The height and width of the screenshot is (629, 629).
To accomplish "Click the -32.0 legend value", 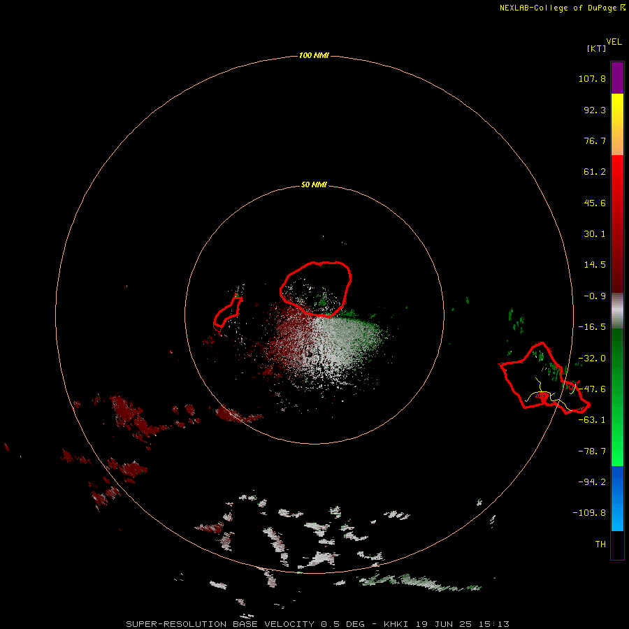I will (x=592, y=359).
